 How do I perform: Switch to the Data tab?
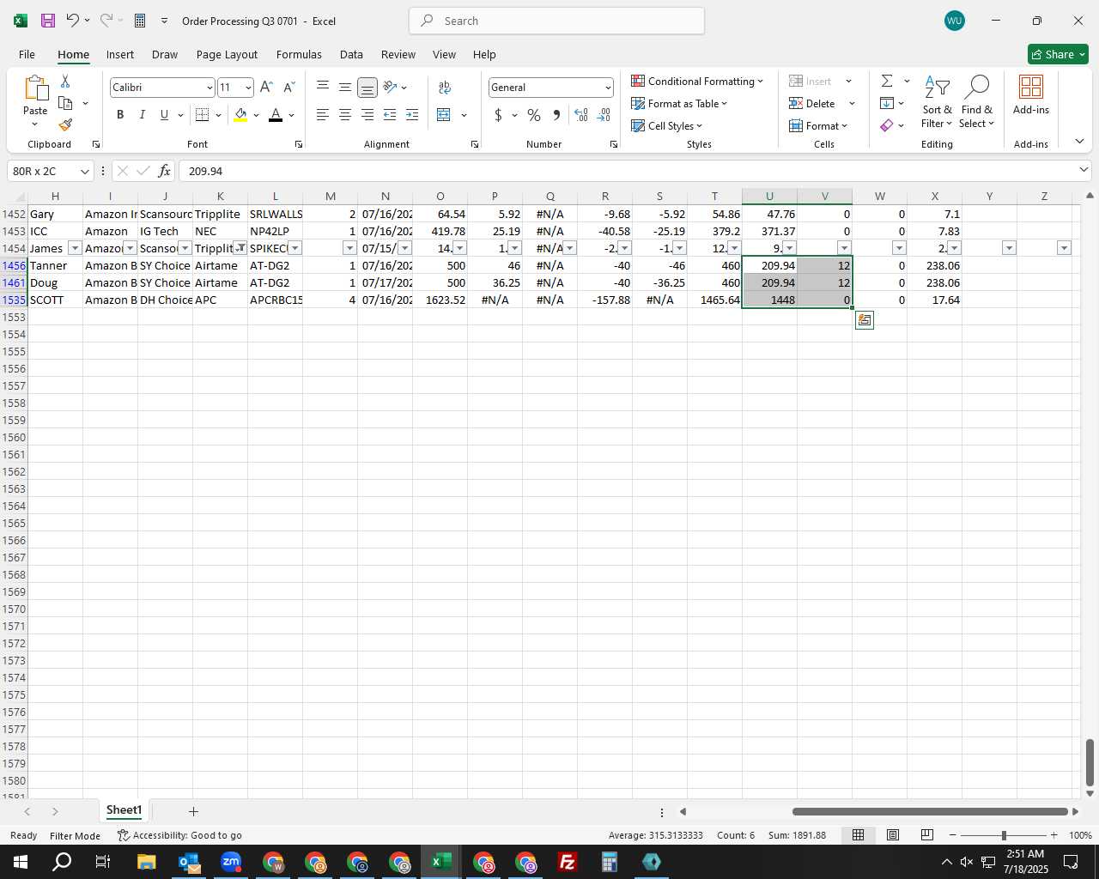coord(351,54)
